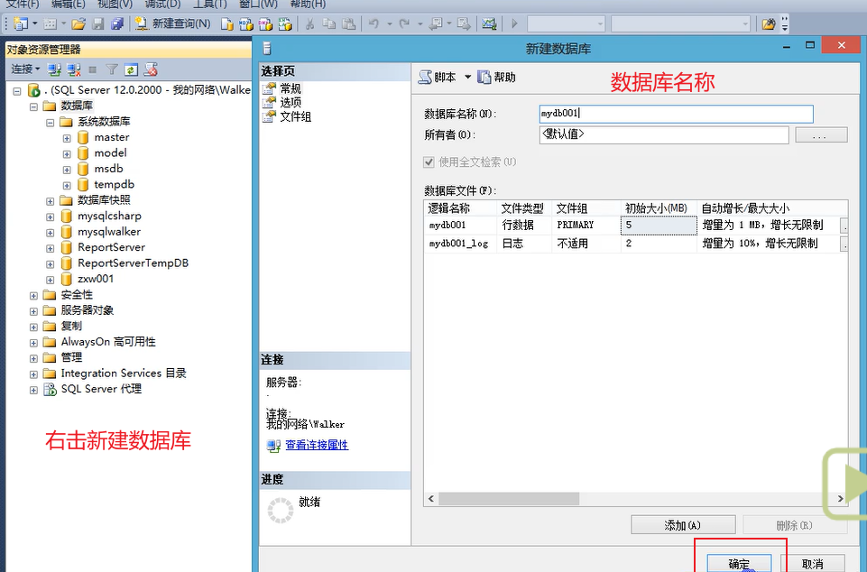
Task: Select the 常规 page in 选择页
Action: pyautogui.click(x=291, y=88)
